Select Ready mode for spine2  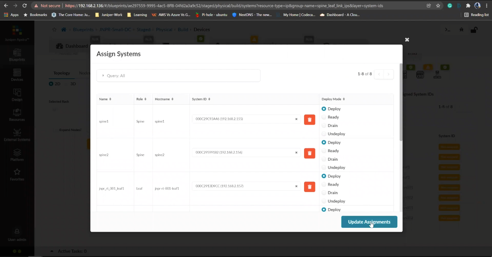point(324,151)
